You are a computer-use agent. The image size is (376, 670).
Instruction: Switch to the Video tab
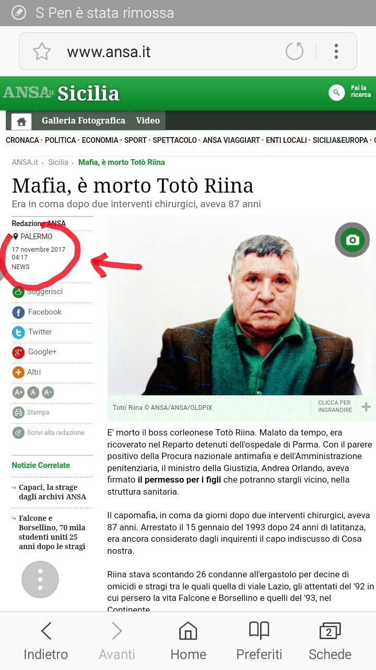pyautogui.click(x=148, y=120)
